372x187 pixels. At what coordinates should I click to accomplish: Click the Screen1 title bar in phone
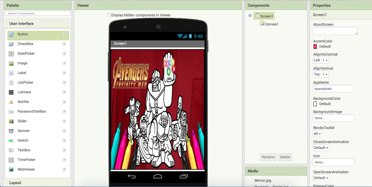tap(158, 44)
